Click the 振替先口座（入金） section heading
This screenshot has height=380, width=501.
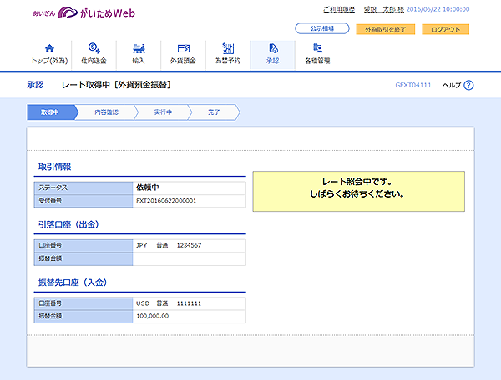click(x=73, y=282)
